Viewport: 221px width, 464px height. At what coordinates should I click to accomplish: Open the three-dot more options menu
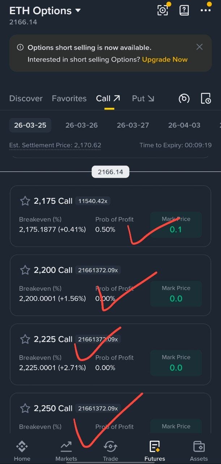(x=205, y=10)
